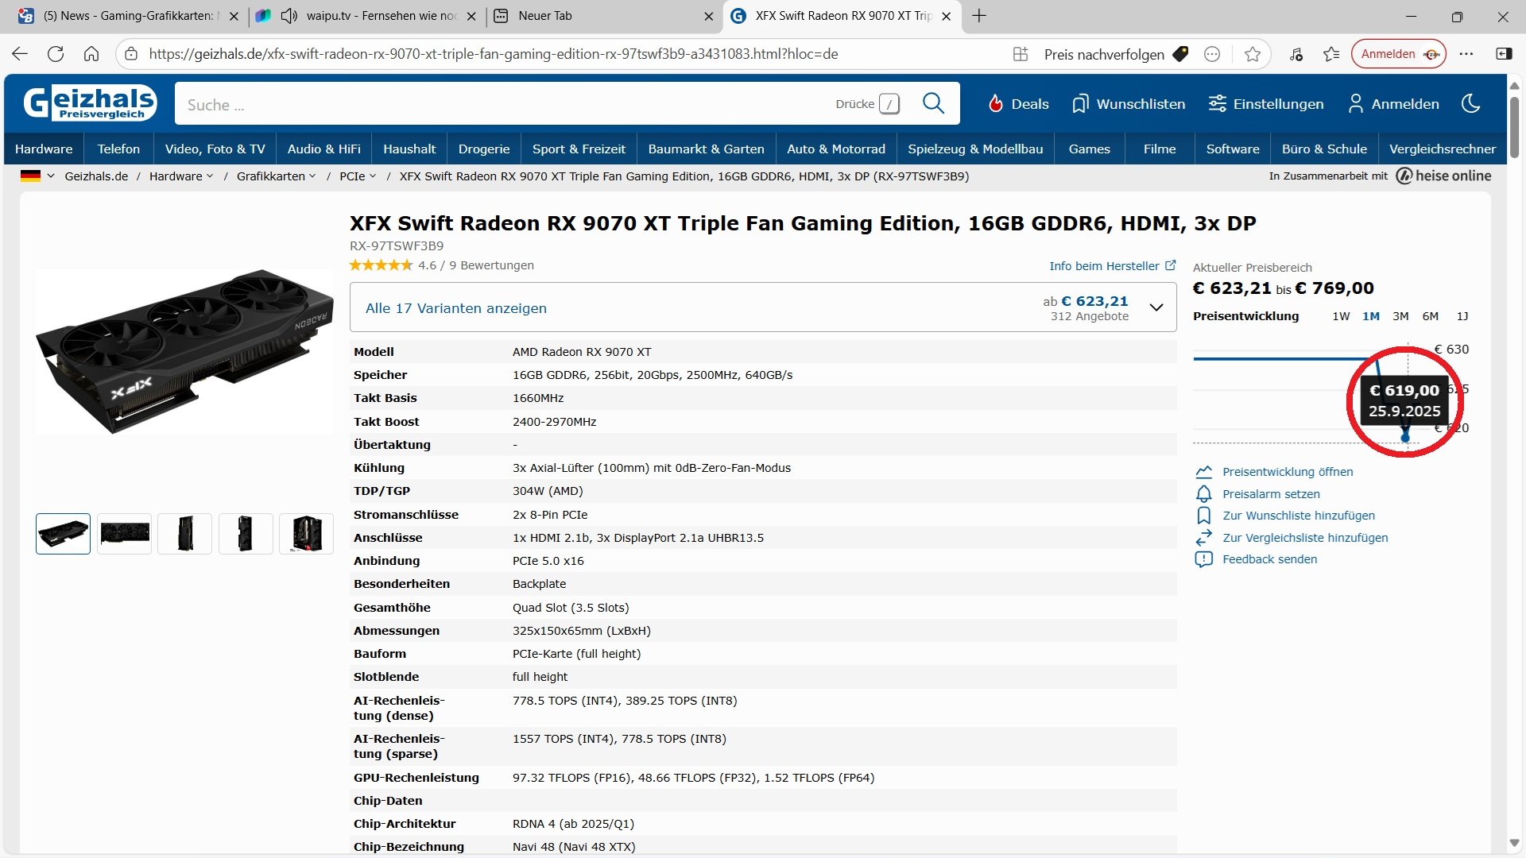
Task: Click Preisentwicklung öffnen chart icon
Action: pyautogui.click(x=1204, y=472)
